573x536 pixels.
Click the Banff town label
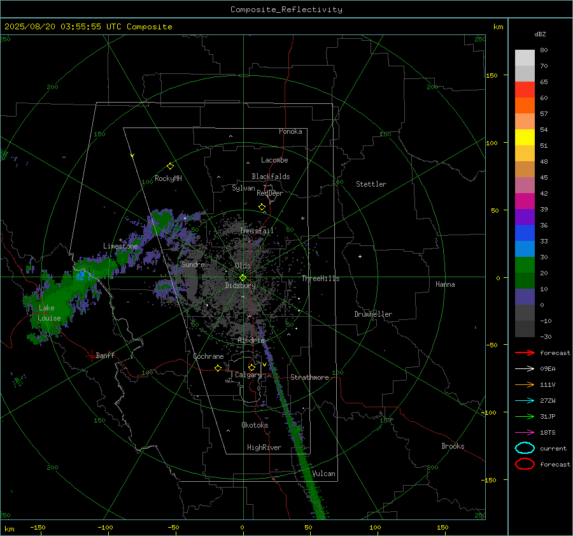pos(105,355)
